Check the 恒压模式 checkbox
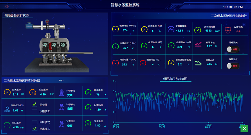 [x=34, y=122]
